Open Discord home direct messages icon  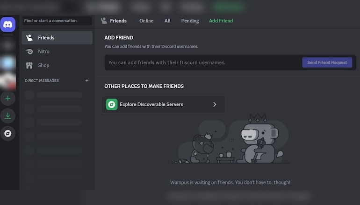[8, 24]
